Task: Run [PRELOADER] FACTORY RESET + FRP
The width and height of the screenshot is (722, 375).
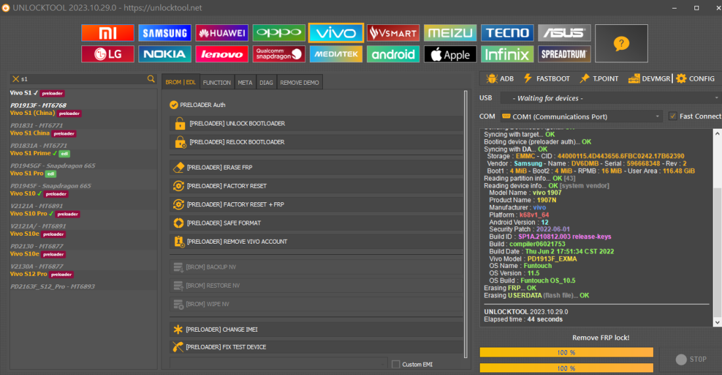Action: coord(316,204)
